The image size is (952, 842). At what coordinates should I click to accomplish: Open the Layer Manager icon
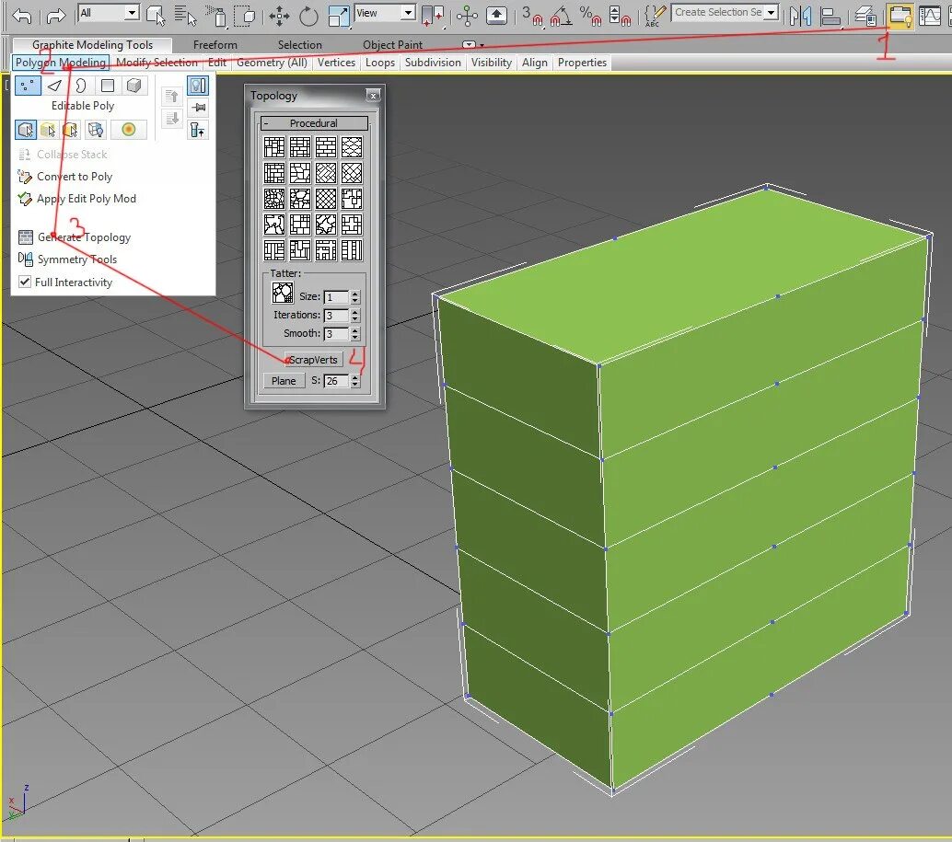[x=865, y=16]
